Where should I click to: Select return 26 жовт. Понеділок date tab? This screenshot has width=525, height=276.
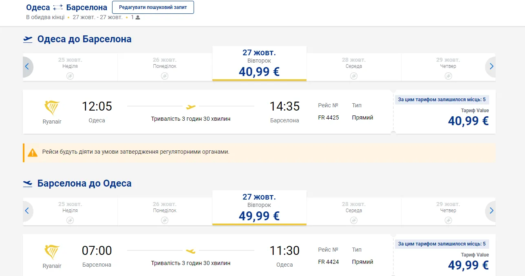pyautogui.click(x=165, y=211)
